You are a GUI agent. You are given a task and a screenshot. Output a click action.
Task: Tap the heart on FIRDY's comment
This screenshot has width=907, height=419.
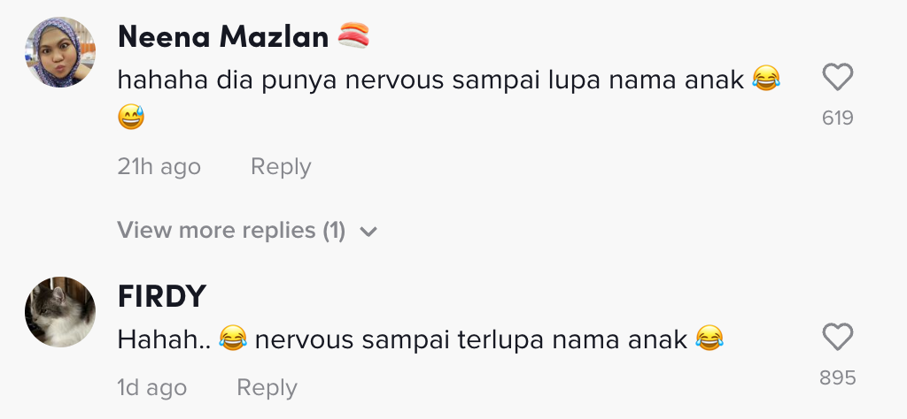[x=837, y=337]
